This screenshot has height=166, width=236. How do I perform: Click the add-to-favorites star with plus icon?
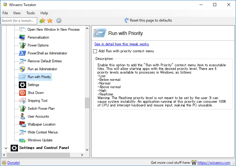42,20
